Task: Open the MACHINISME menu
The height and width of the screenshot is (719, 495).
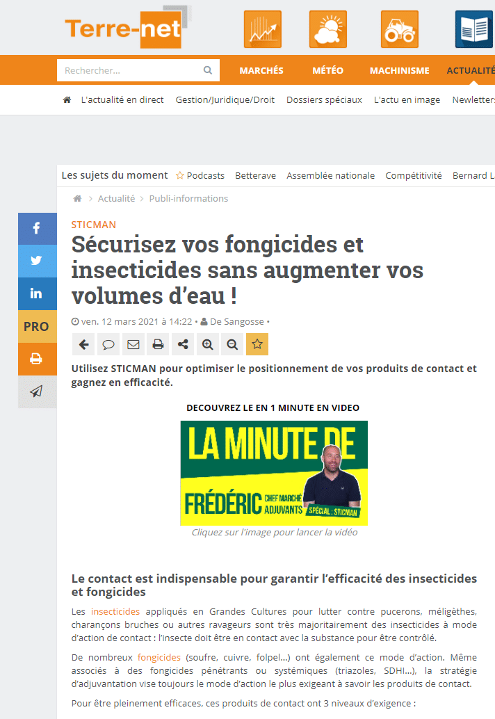Action: (x=399, y=70)
